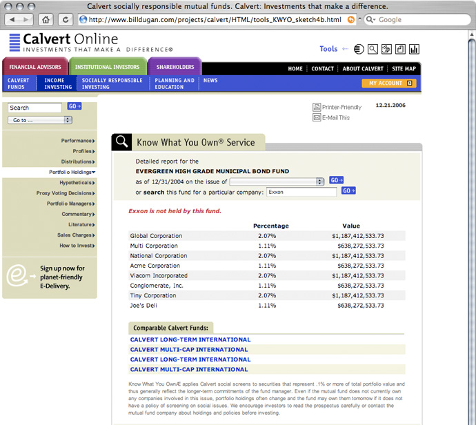Open the ABOUT CALVERT link
The image size is (476, 425).
click(363, 69)
